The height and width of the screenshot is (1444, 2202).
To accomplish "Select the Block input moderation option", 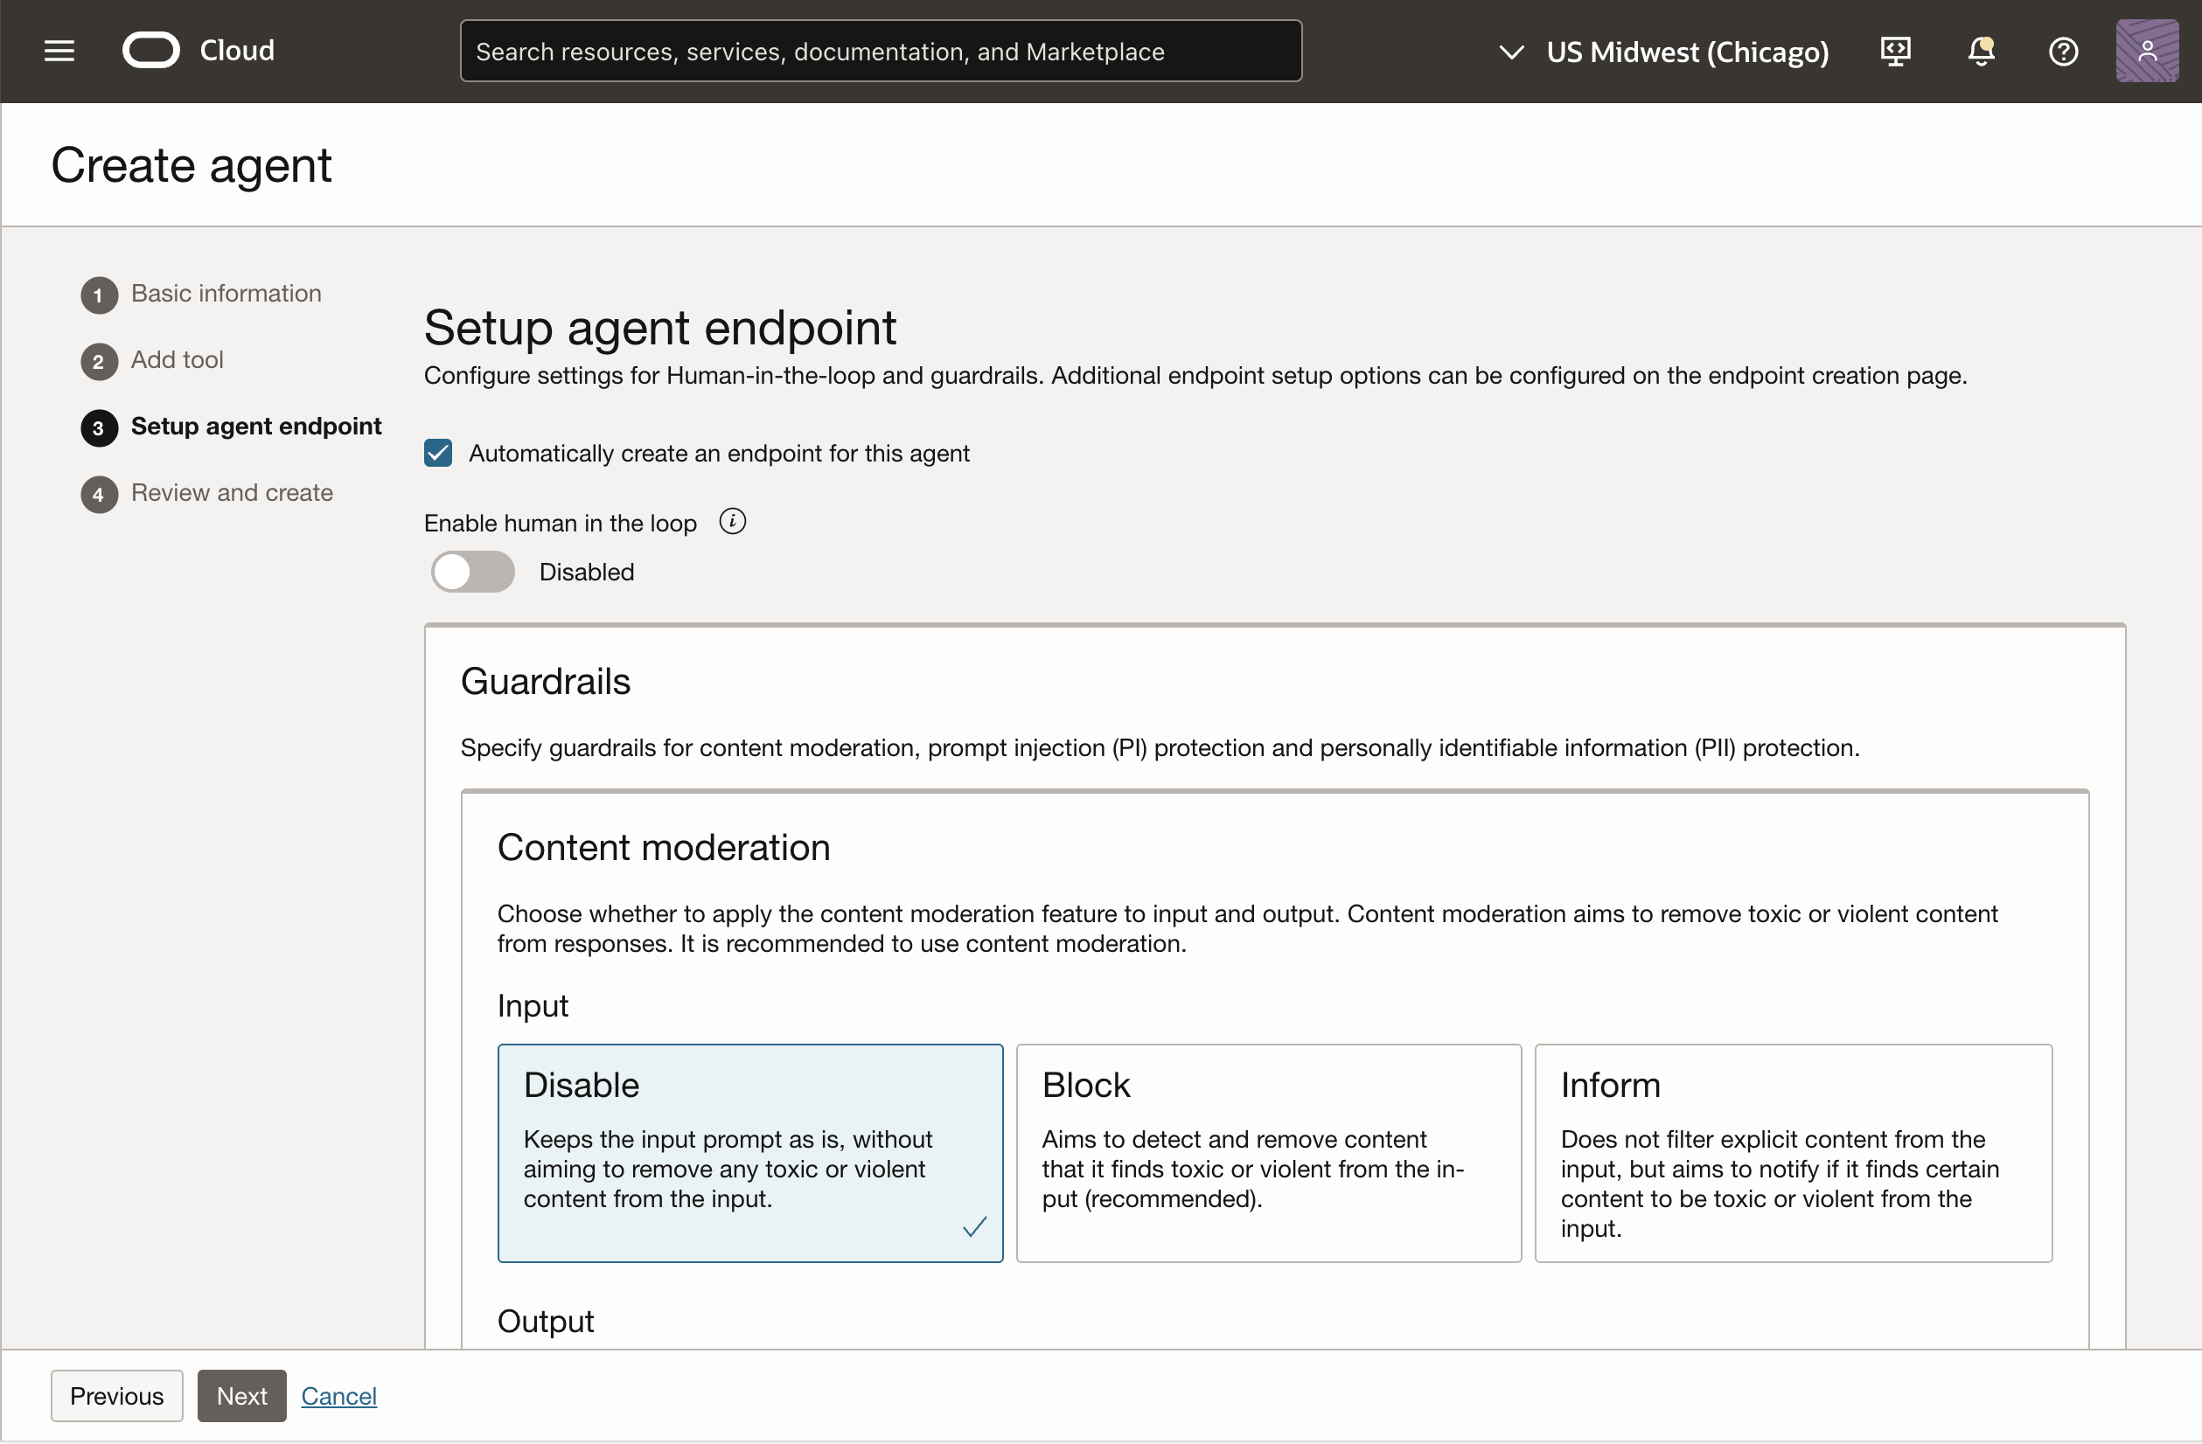I will coord(1268,1153).
